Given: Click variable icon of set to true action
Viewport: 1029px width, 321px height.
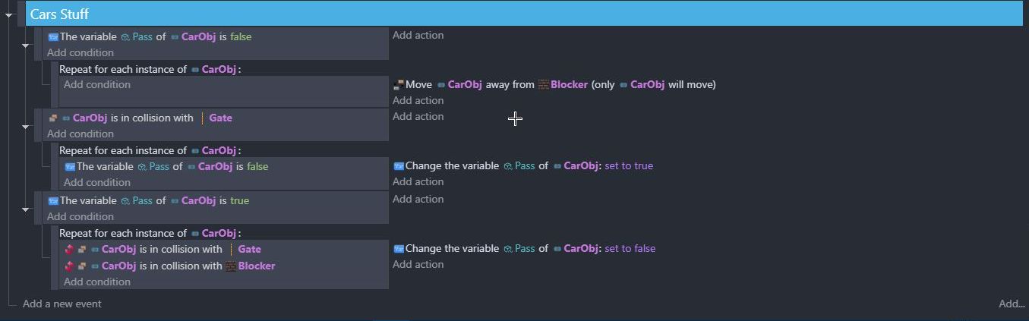Looking at the screenshot, I should pos(399,165).
